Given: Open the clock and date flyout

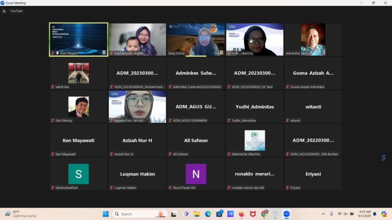Looking at the screenshot, I should 365,214.
